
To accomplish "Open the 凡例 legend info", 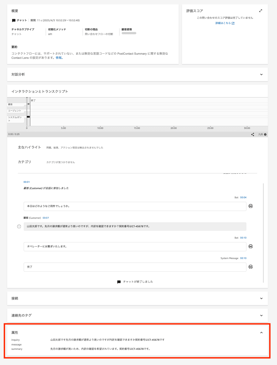I will click(262, 134).
